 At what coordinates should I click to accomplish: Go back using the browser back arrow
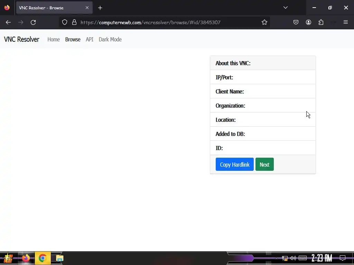click(8, 22)
